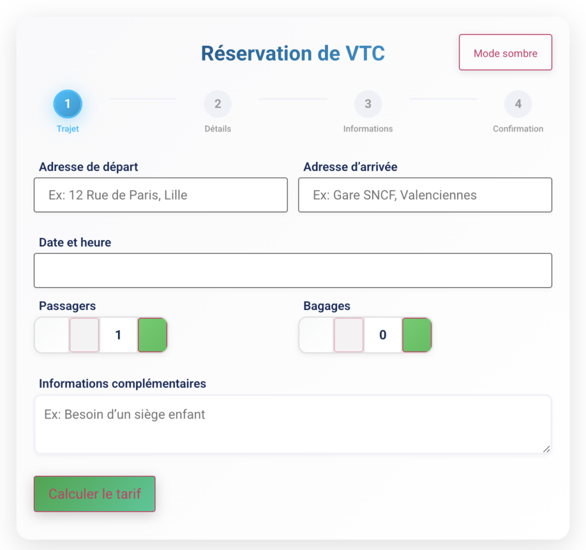Select the Bagages count value showing 0

(382, 335)
